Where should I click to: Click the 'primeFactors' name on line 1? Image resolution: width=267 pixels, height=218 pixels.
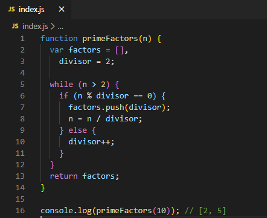[x=110, y=39]
